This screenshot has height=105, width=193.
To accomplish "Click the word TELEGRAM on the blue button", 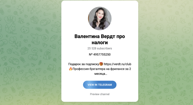I will 105,85.
